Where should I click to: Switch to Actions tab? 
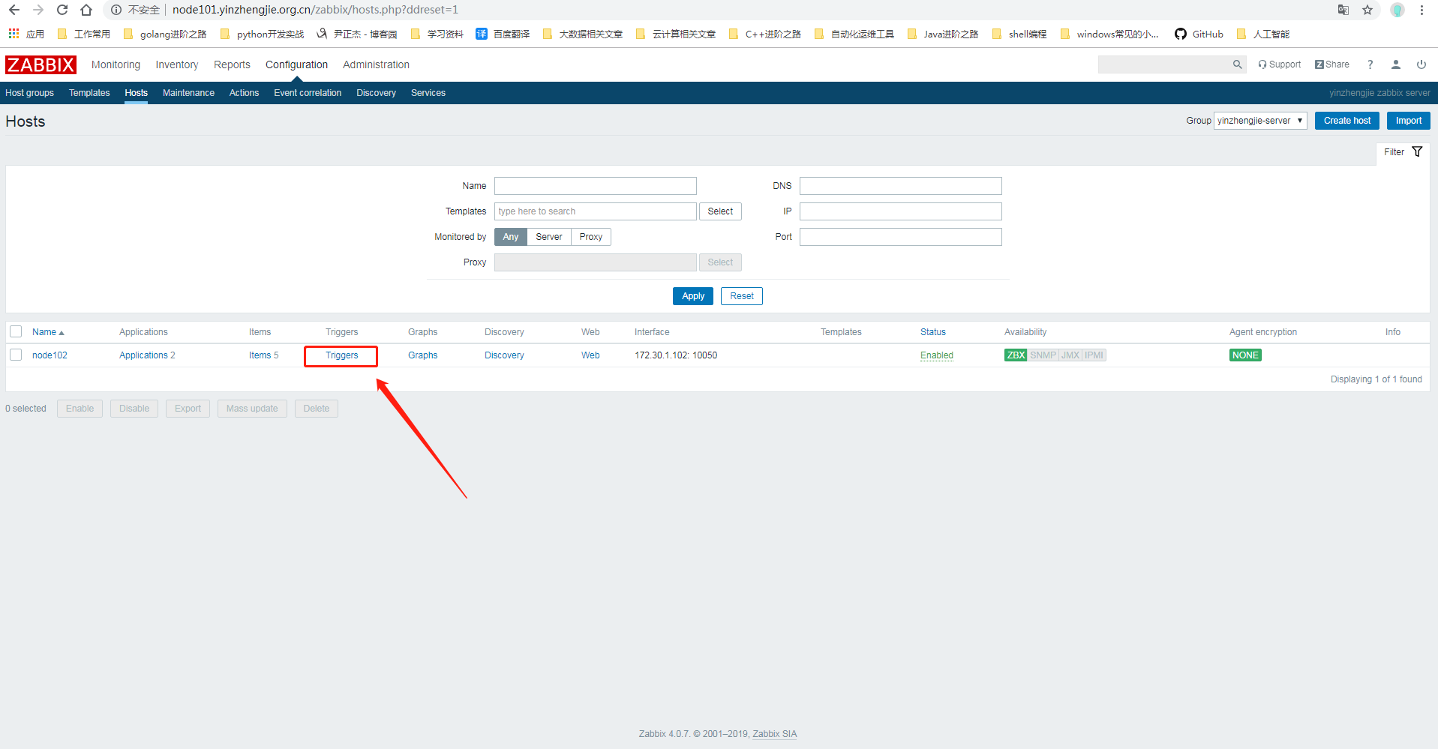pyautogui.click(x=244, y=93)
